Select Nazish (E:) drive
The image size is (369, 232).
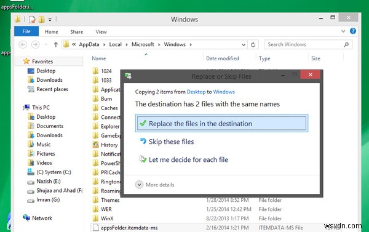click(49, 181)
